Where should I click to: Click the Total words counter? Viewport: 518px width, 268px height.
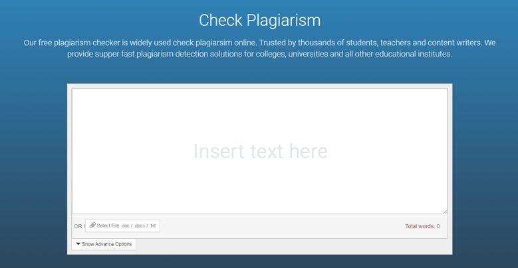click(x=422, y=226)
